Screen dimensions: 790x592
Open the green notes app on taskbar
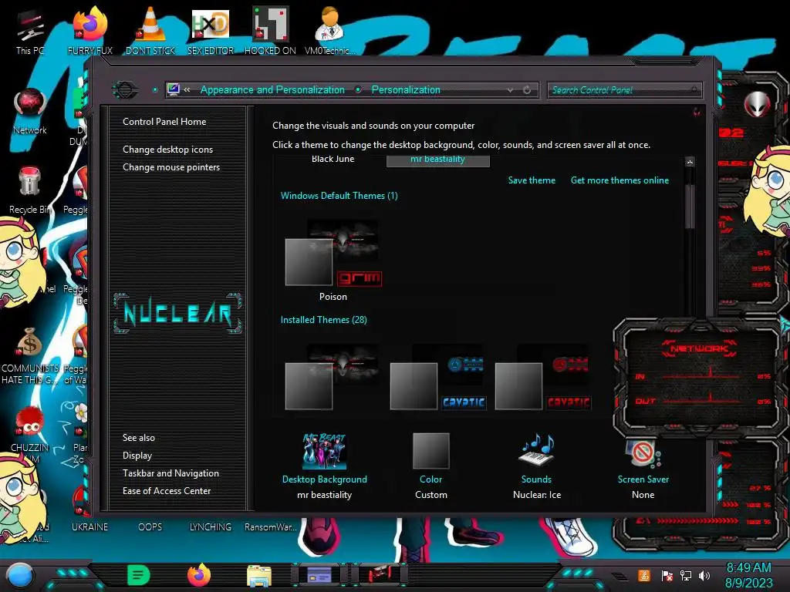pos(139,575)
